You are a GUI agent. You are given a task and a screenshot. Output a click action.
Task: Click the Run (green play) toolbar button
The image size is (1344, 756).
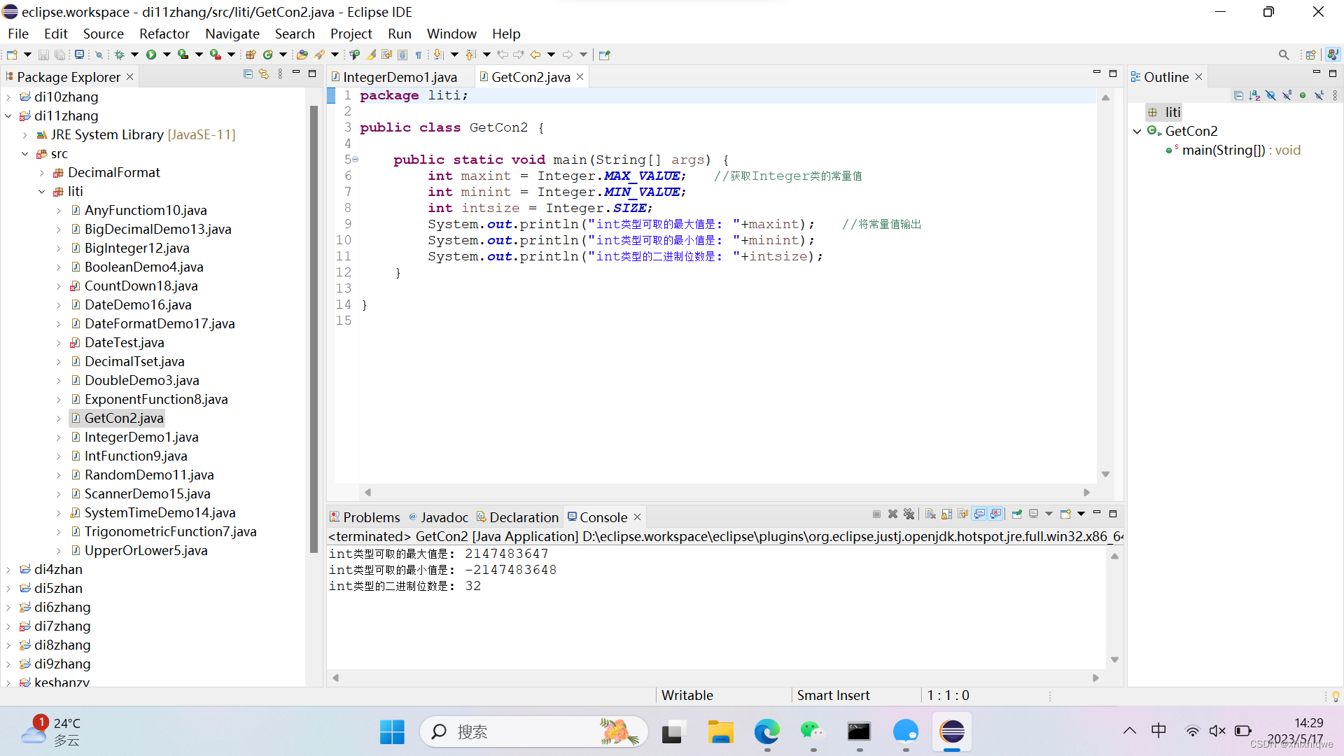[x=151, y=55]
